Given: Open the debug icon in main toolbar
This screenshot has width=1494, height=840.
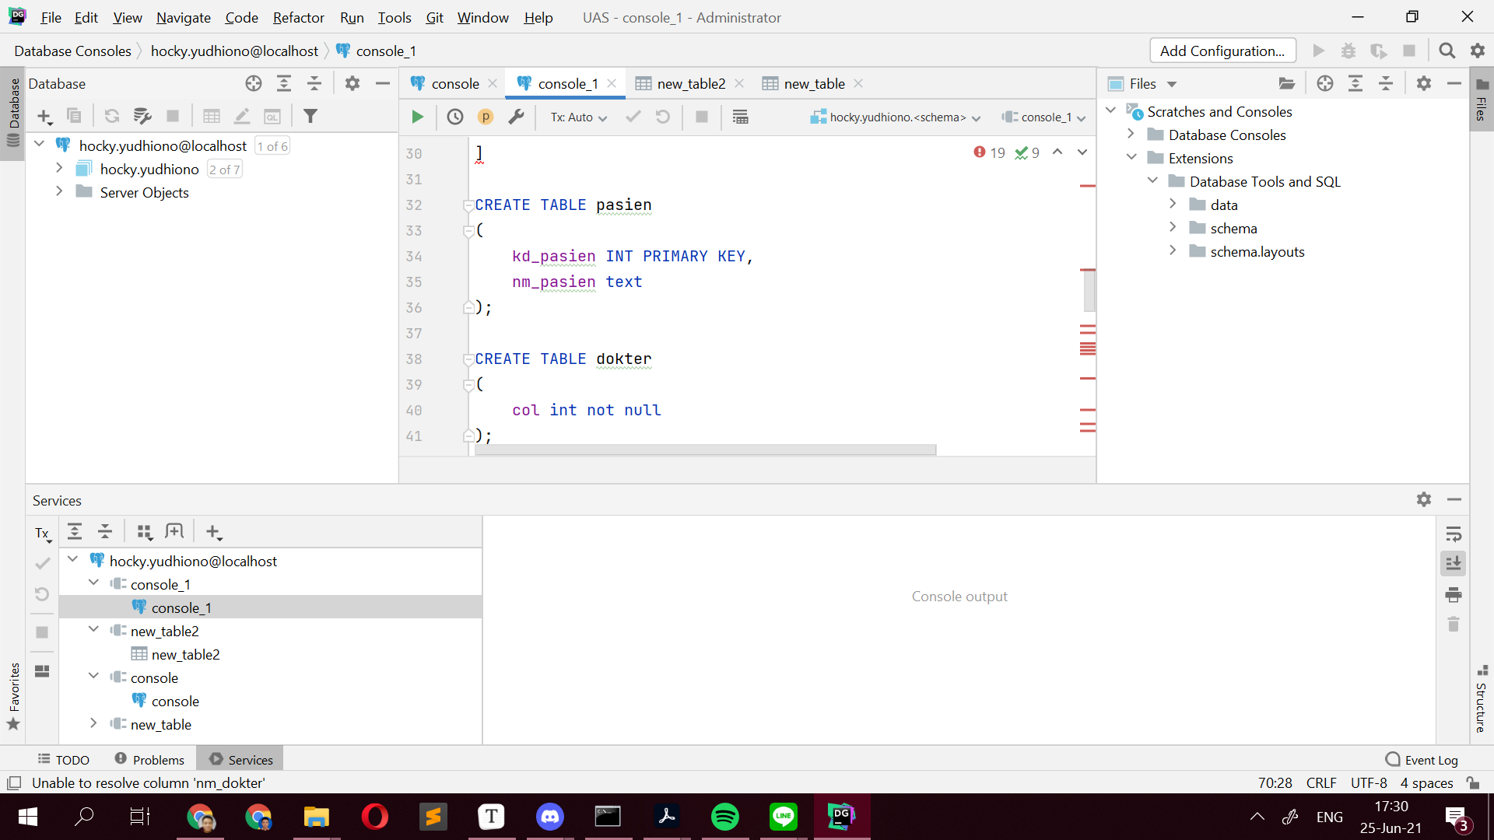Looking at the screenshot, I should [1348, 50].
